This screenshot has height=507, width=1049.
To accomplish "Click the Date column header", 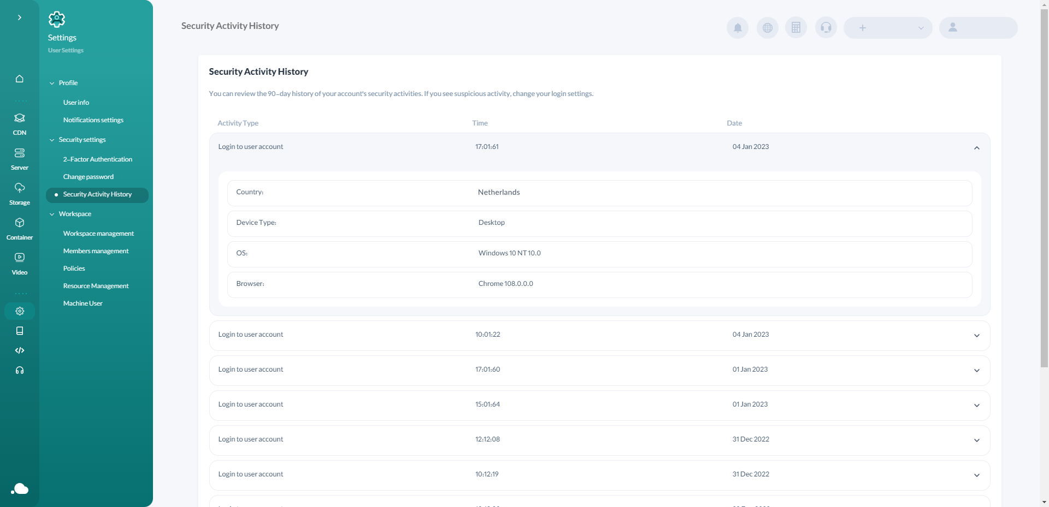I will pyautogui.click(x=734, y=123).
